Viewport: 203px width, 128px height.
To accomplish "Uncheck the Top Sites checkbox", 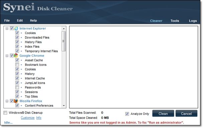I will 17,96.
